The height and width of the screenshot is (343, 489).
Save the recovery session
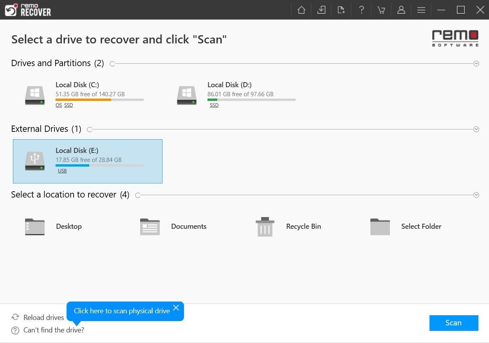click(x=321, y=10)
